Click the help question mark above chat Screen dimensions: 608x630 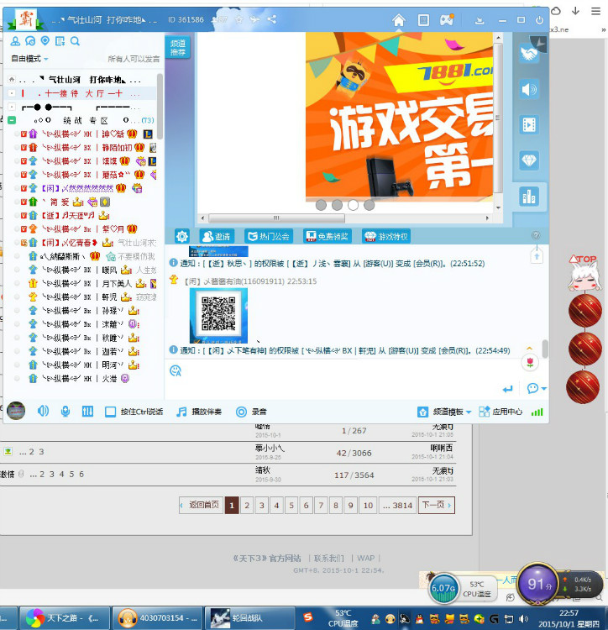click(536, 235)
